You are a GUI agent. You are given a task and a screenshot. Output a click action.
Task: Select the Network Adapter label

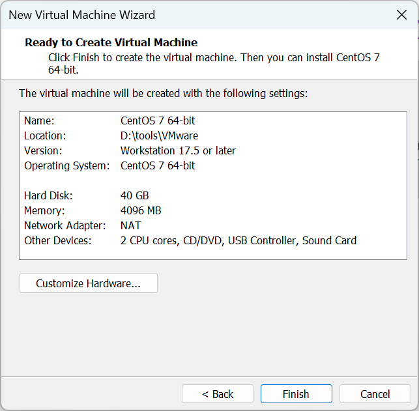tap(65, 225)
